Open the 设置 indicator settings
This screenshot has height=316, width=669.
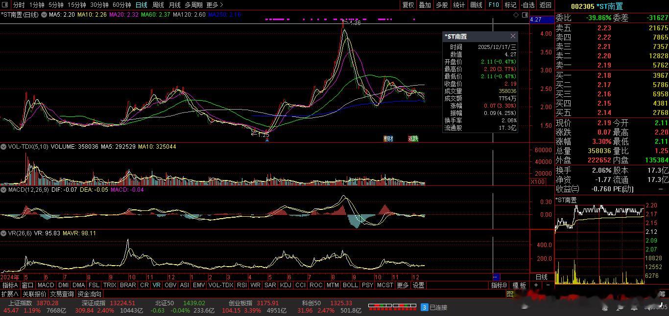click(x=418, y=285)
